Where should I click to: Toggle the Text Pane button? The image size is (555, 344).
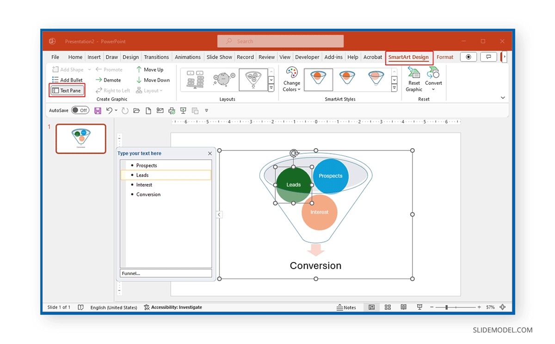click(67, 91)
